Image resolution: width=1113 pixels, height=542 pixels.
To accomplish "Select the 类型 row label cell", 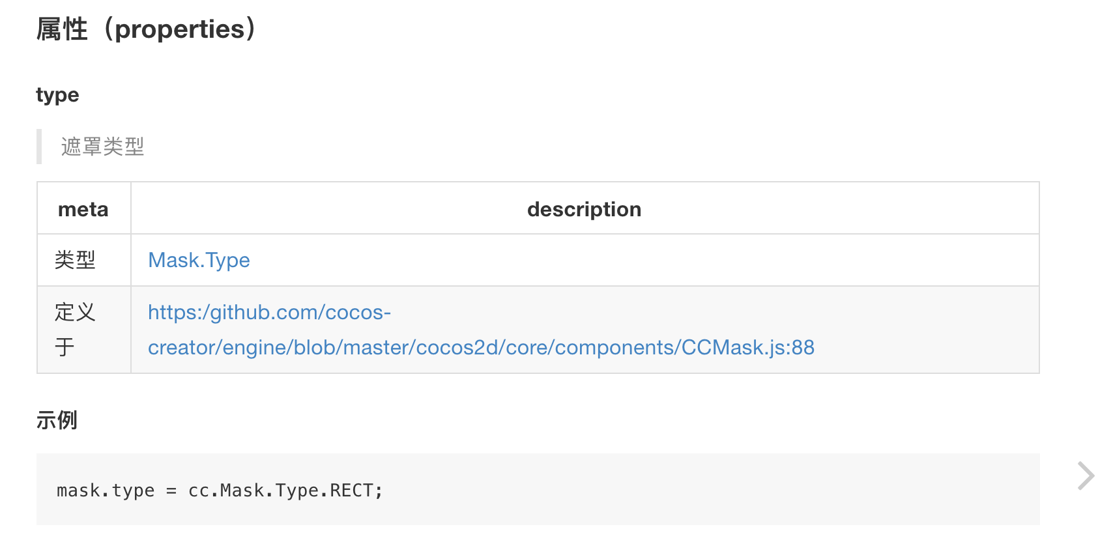I will click(x=75, y=261).
